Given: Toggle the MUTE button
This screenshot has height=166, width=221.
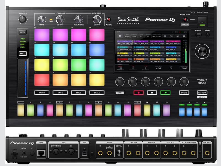Looking at the screenshot, I should click(60, 93).
